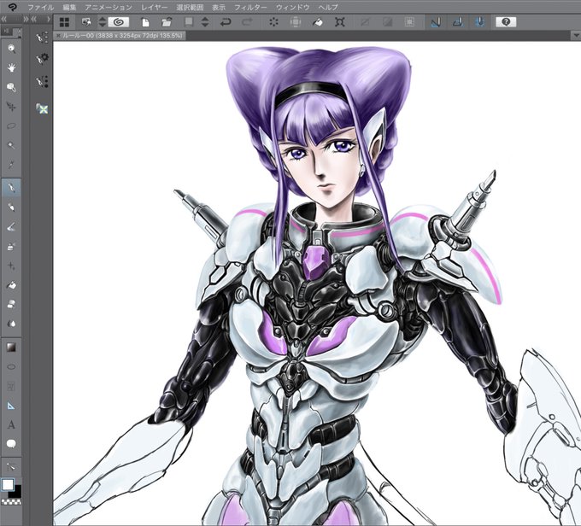Image resolution: width=581 pixels, height=526 pixels.
Task: Toggle Snap to Special Ruler
Action: coord(458,22)
